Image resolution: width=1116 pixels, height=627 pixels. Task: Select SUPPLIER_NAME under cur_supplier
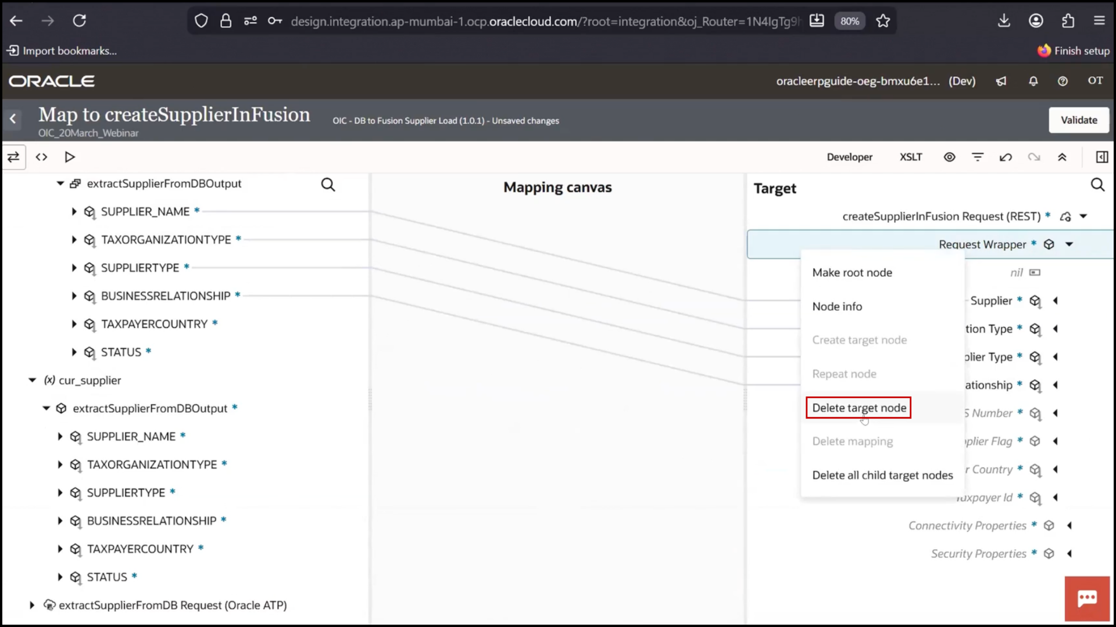[131, 437]
